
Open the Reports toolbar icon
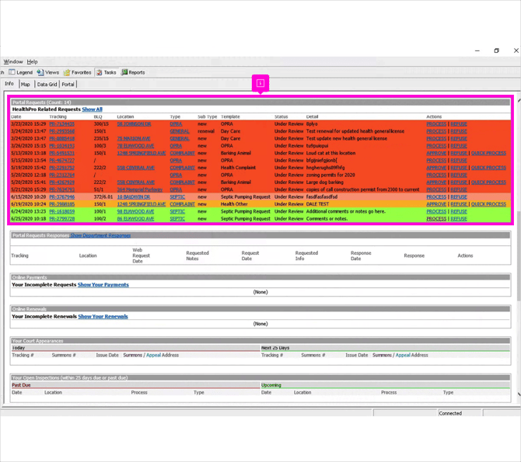pos(124,72)
